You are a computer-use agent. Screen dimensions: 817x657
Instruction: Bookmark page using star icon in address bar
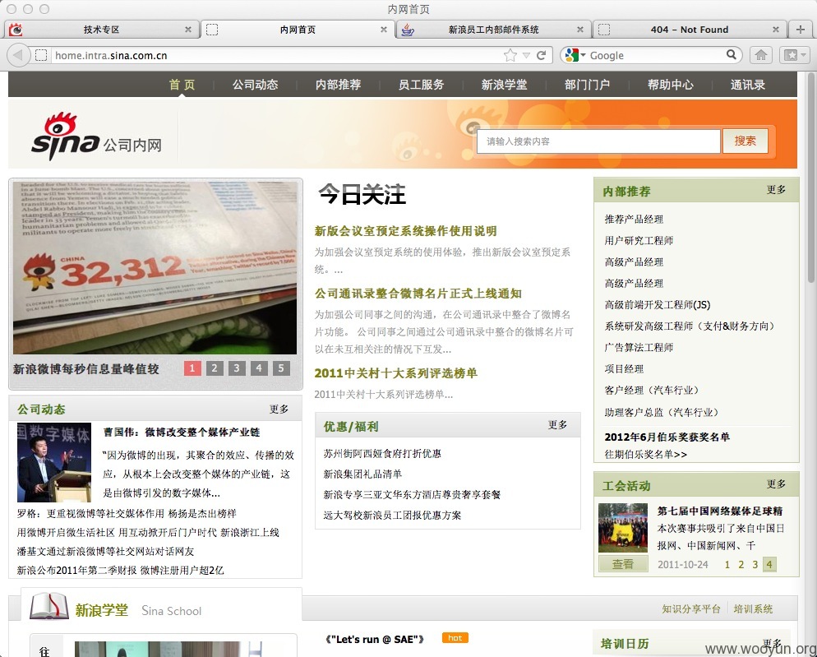510,55
